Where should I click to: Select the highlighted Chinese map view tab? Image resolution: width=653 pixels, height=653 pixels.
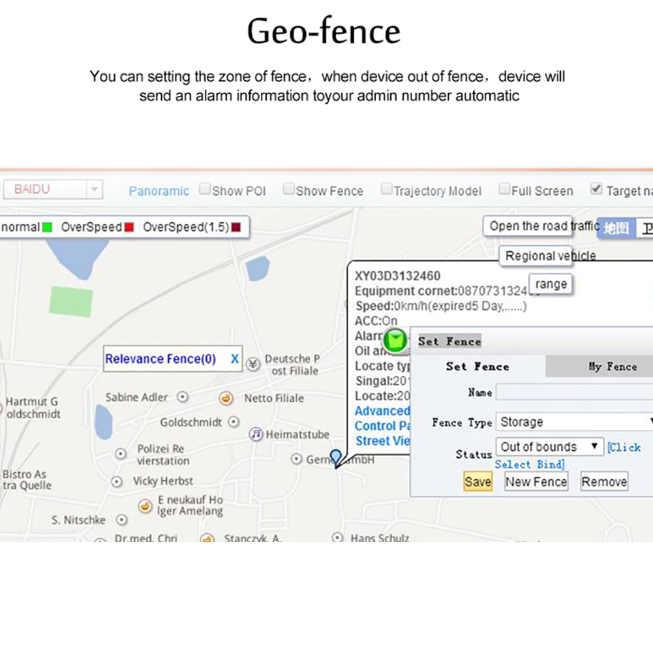tap(616, 228)
